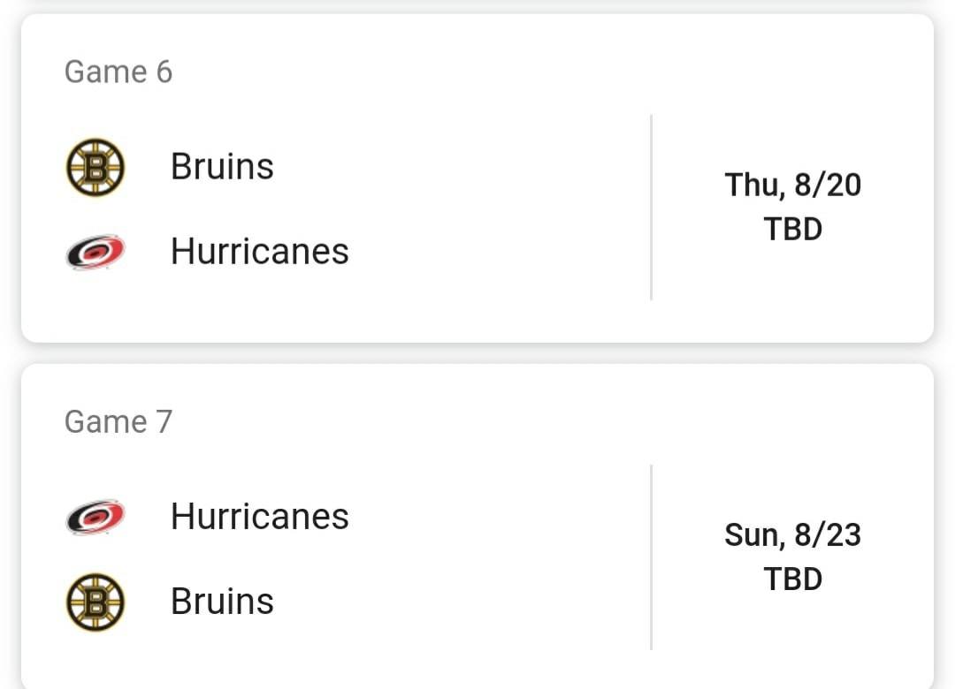Image resolution: width=955 pixels, height=689 pixels.
Task: Click empty space right of Game 7 heading
Action: [x=548, y=422]
